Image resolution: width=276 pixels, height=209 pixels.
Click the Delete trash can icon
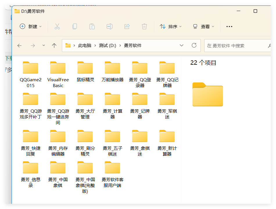coord(144,26)
